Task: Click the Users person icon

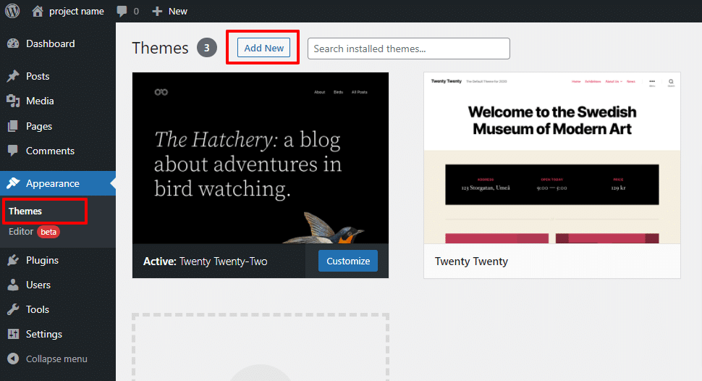Action: pyautogui.click(x=14, y=285)
